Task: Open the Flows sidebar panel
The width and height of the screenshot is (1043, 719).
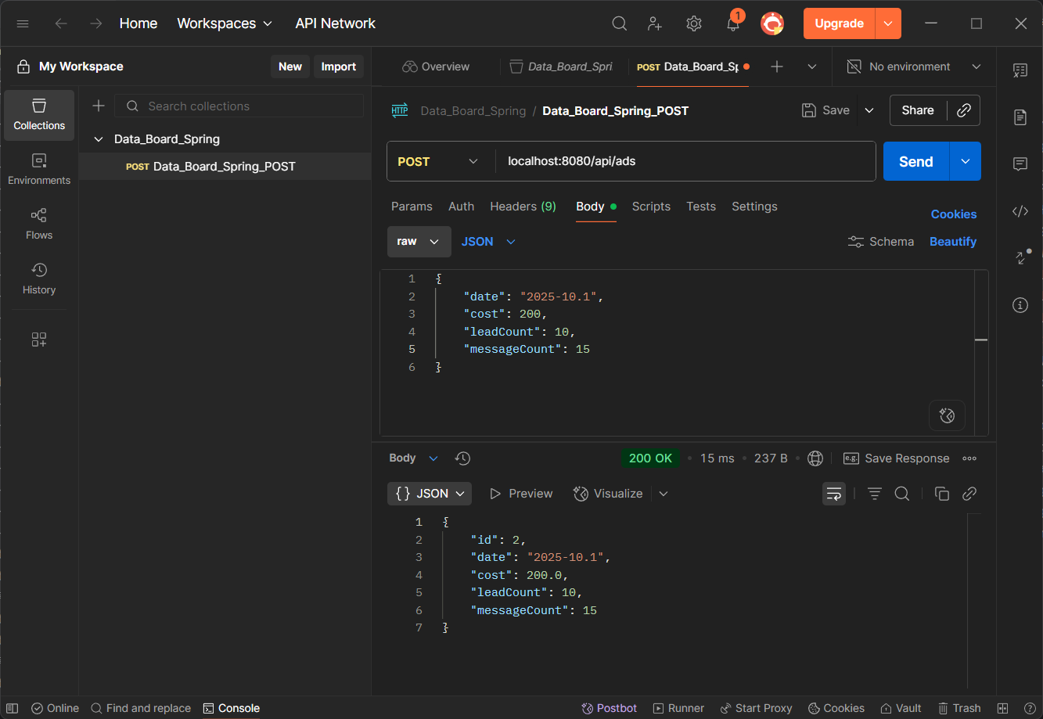Action: pyautogui.click(x=39, y=225)
